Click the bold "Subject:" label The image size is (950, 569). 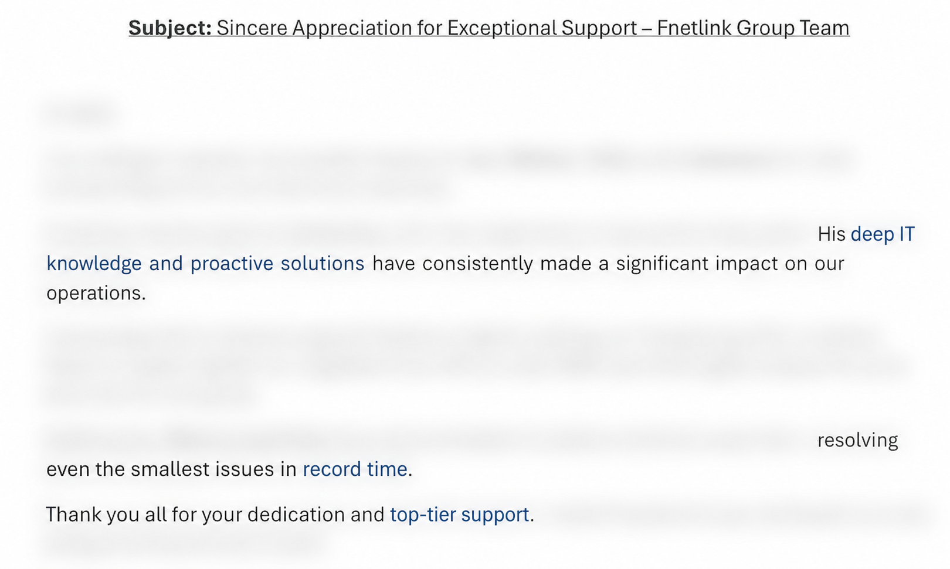point(170,28)
